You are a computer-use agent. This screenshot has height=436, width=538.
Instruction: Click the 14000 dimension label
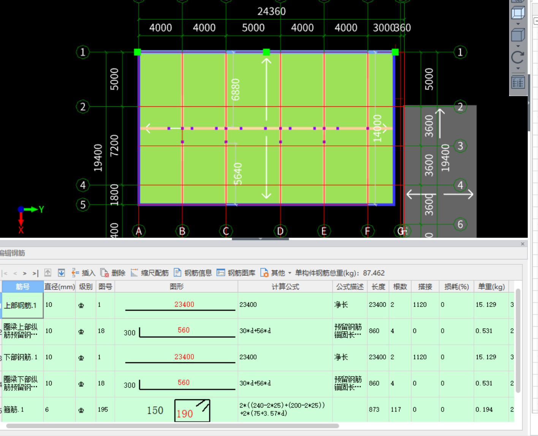click(377, 128)
